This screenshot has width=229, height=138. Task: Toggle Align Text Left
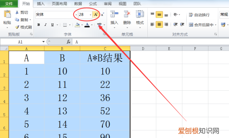(x=152, y=24)
